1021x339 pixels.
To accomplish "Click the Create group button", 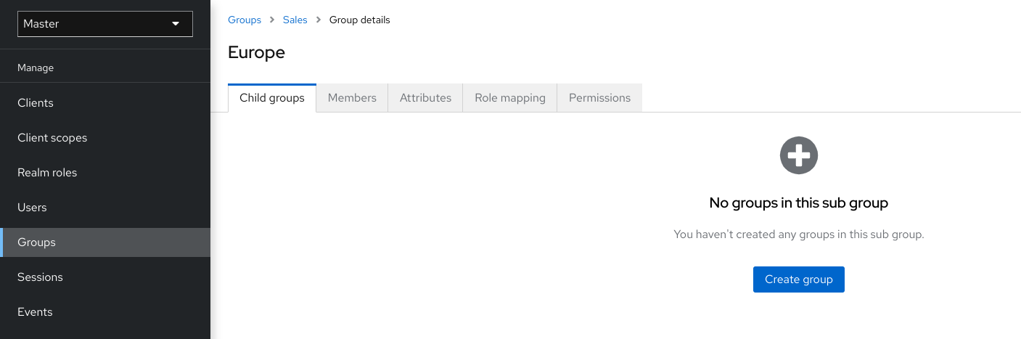I will (798, 279).
